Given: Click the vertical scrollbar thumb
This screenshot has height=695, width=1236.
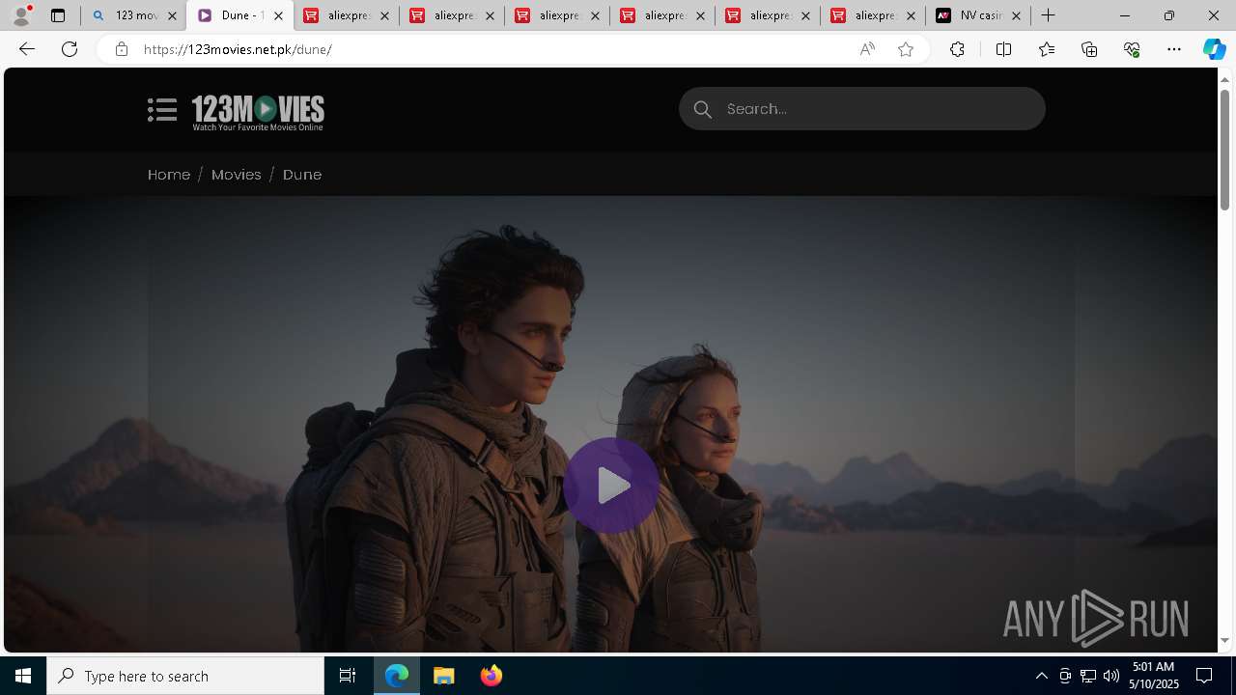Looking at the screenshot, I should tap(1225, 150).
